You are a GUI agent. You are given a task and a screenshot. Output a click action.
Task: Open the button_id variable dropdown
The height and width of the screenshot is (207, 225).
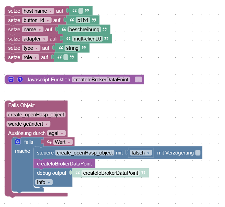pos(37,20)
